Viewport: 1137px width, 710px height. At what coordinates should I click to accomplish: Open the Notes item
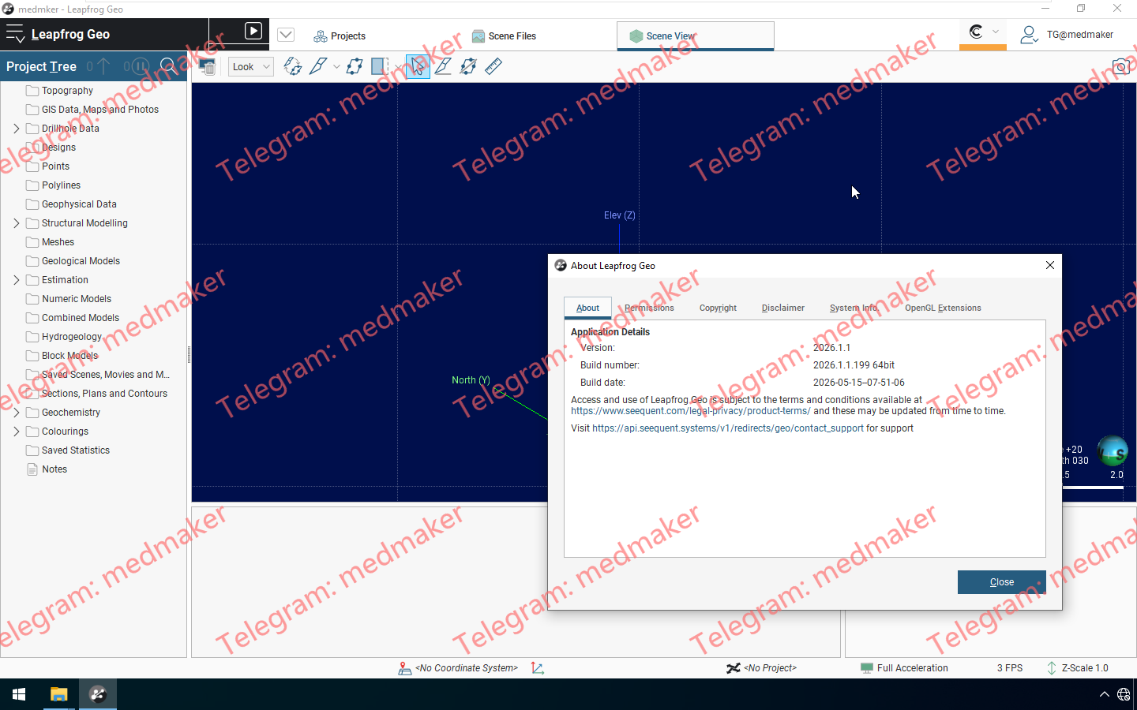(x=54, y=469)
